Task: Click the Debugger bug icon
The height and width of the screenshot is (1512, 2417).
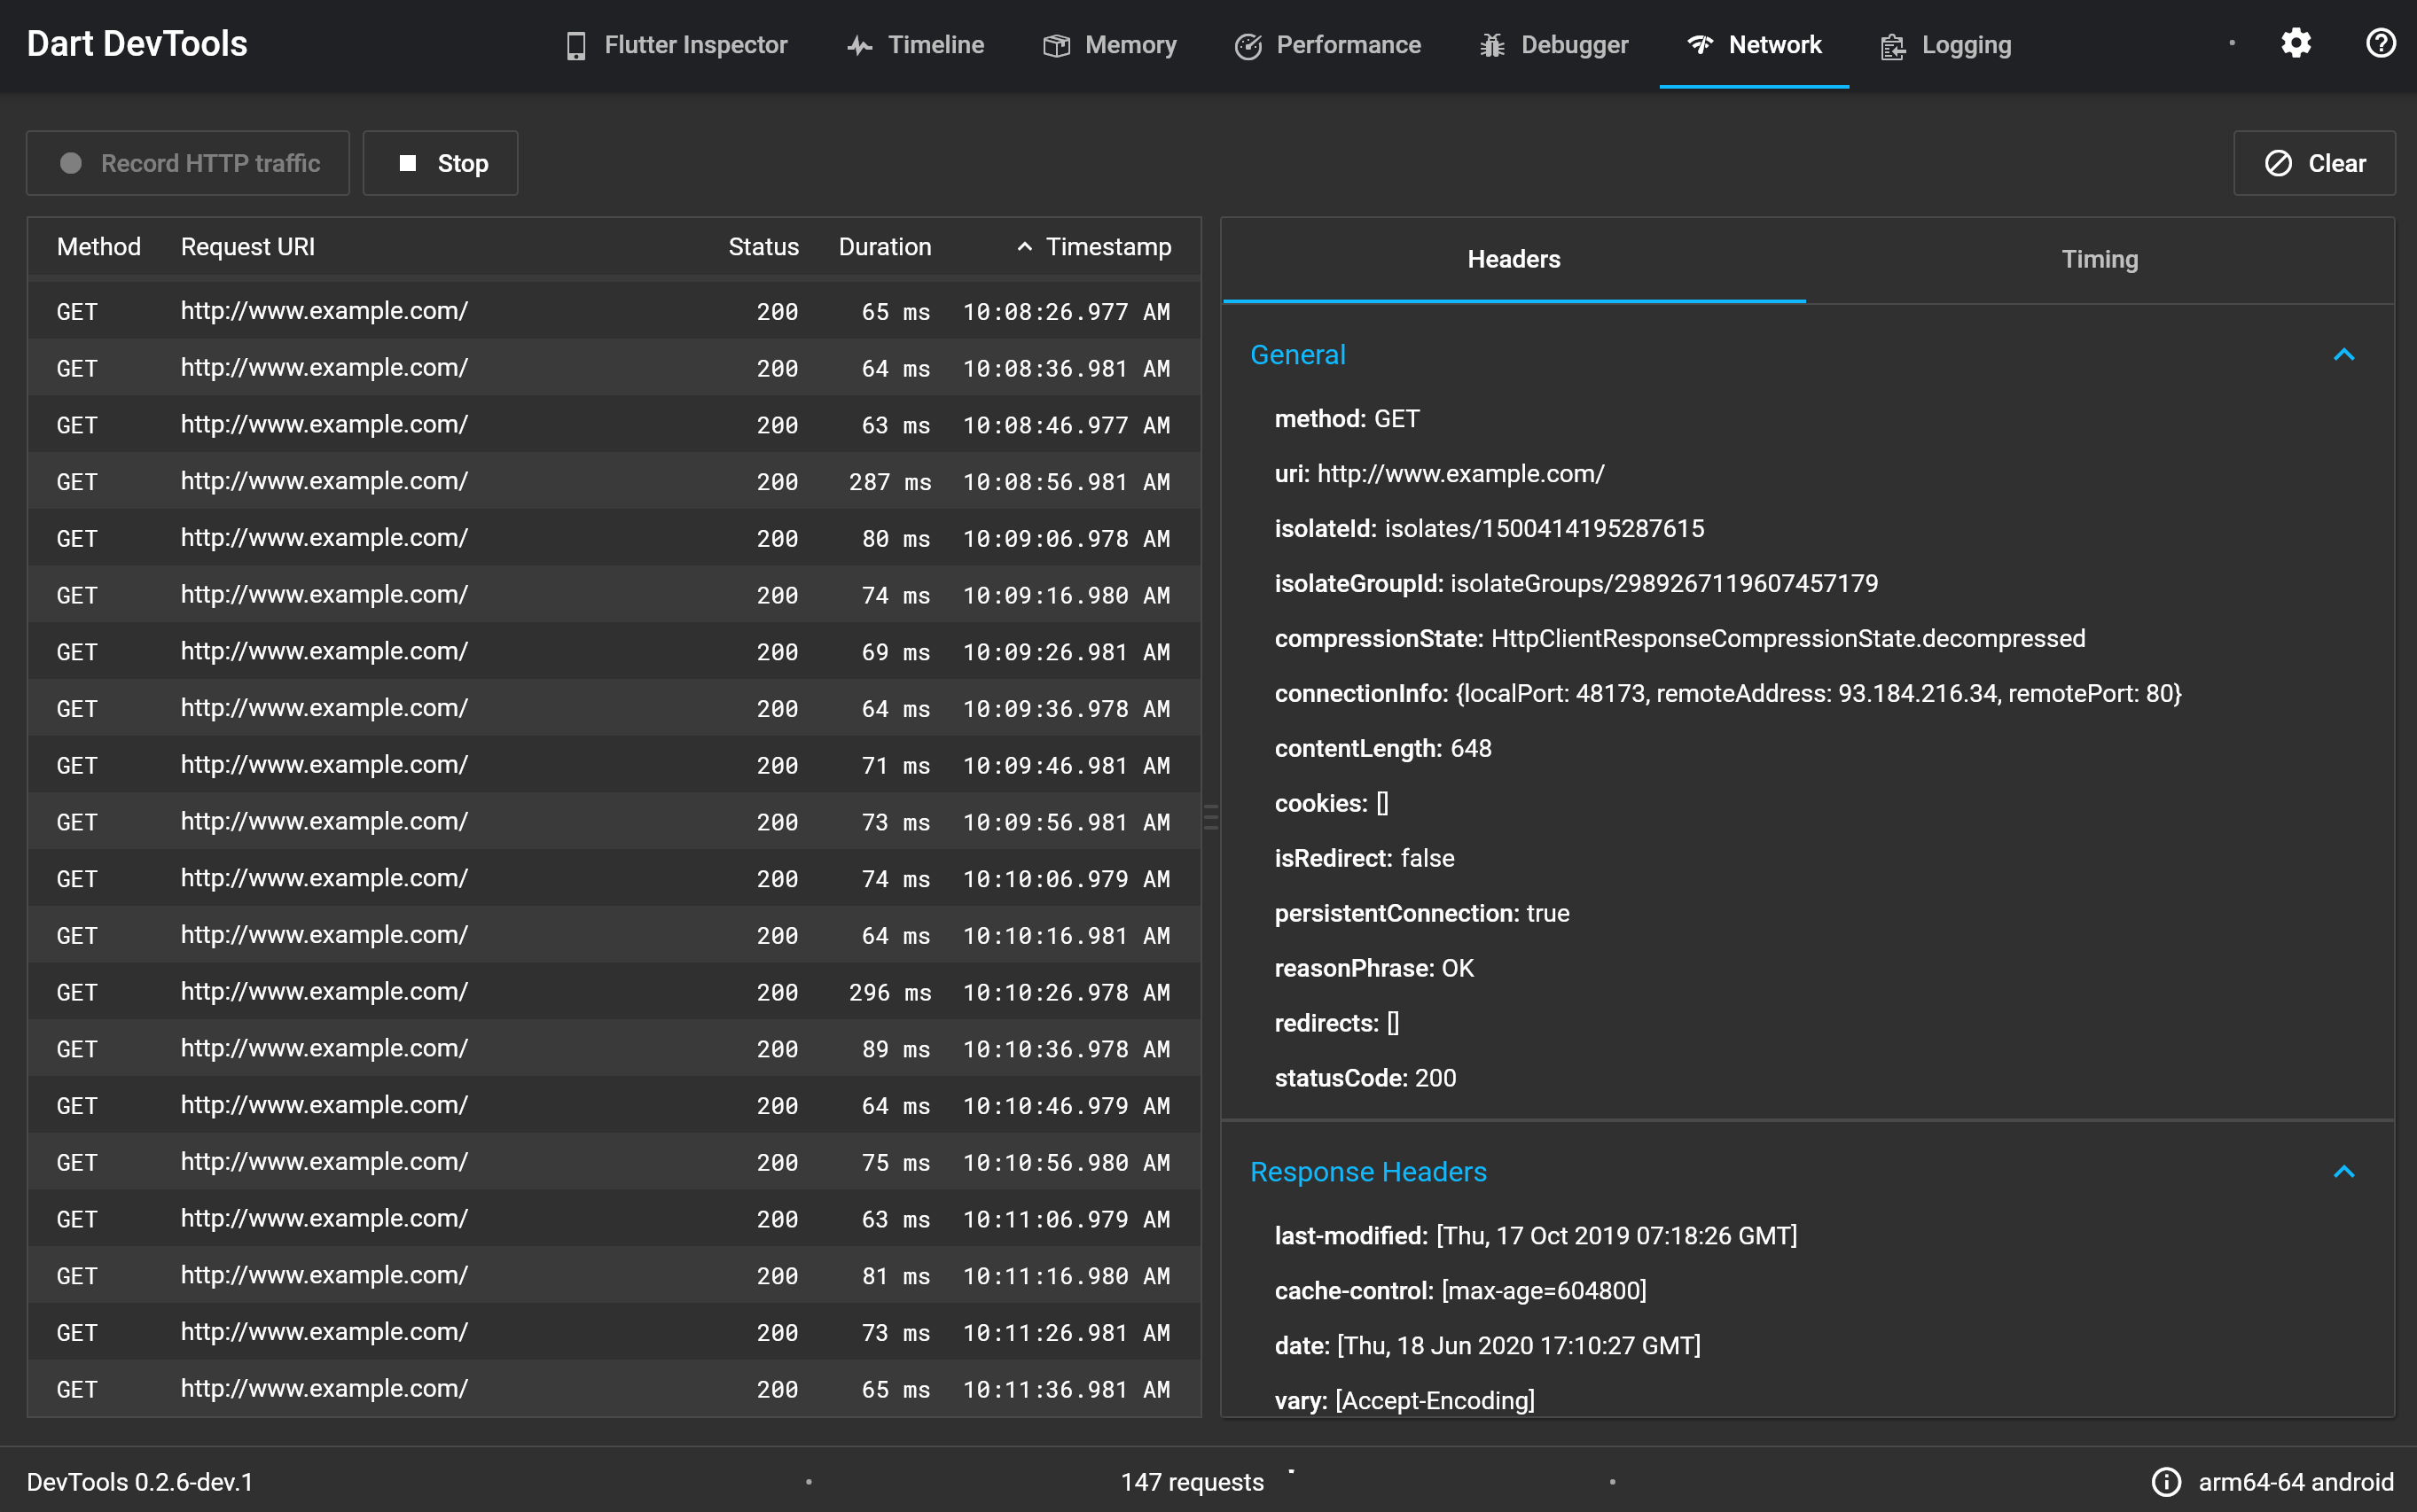Action: (1491, 45)
